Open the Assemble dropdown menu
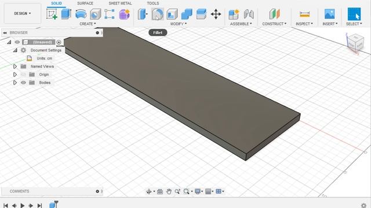Viewport: 371px width, 208px height. tap(241, 24)
